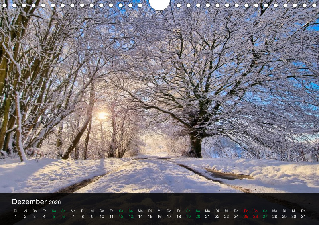
Task: Select Sunday the 20th date
Action: [x=198, y=217]
